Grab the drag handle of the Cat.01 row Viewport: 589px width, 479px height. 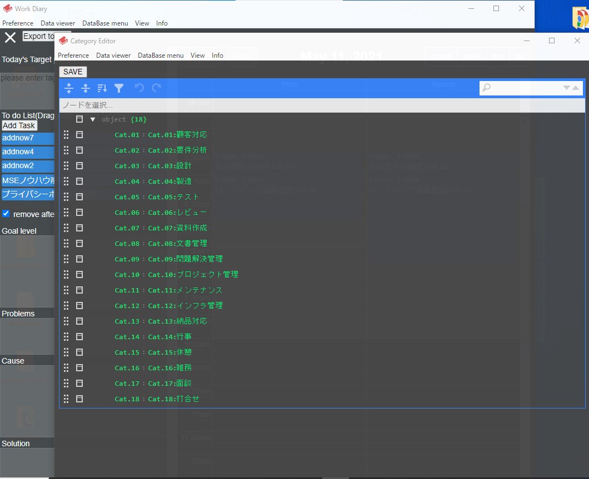pyautogui.click(x=66, y=135)
